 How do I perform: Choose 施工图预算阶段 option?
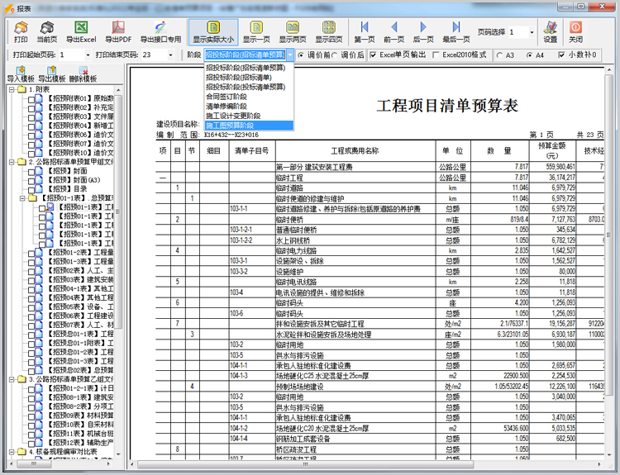(x=249, y=126)
